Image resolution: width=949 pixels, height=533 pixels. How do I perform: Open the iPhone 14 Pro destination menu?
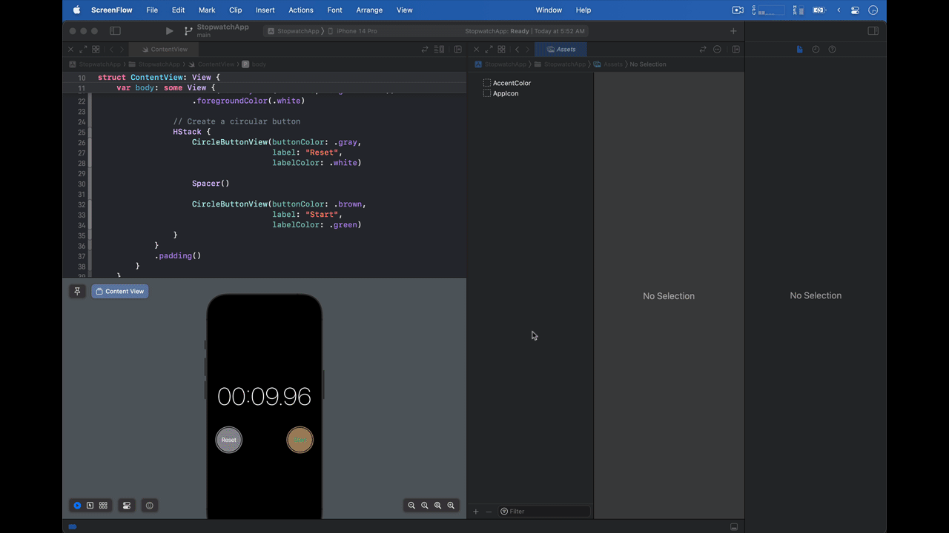pyautogui.click(x=356, y=31)
